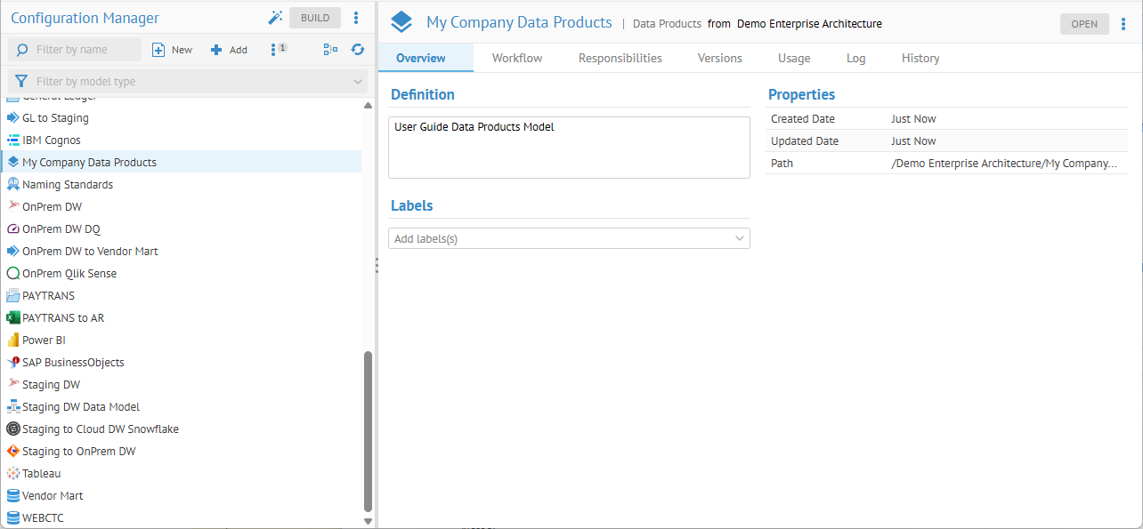Click the refresh icon in Configuration Manager
The width and height of the screenshot is (1143, 529).
358,50
